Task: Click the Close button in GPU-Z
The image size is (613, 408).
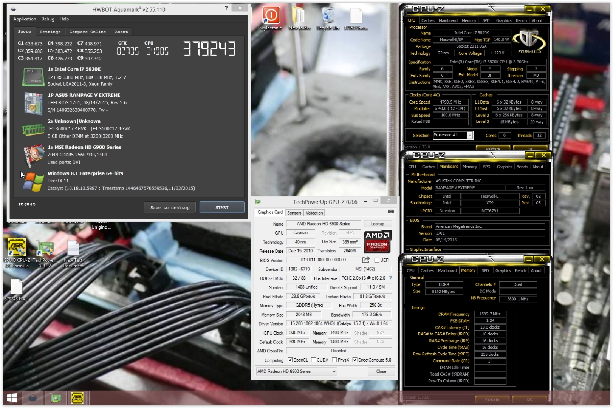Action: (x=381, y=371)
